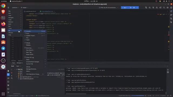This screenshot has width=173, height=97.
Task: Expand the Uncommitted Changes submenu
Action: [35, 62]
